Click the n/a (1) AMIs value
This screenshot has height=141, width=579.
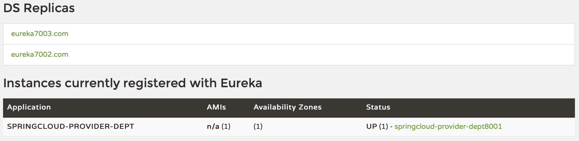point(219,127)
